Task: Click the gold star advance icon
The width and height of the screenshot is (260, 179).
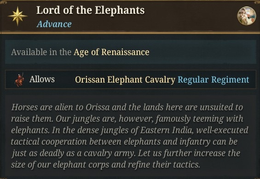Action: click(x=17, y=16)
